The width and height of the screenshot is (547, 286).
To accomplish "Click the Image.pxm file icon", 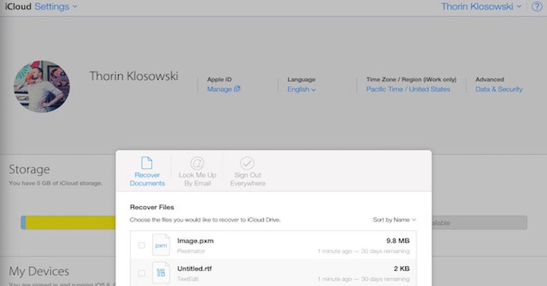I will click(x=160, y=245).
